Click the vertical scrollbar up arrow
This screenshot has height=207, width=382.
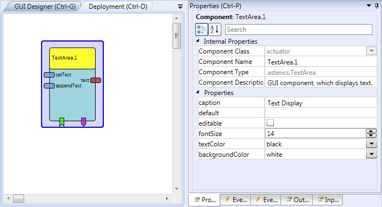[x=177, y=18]
